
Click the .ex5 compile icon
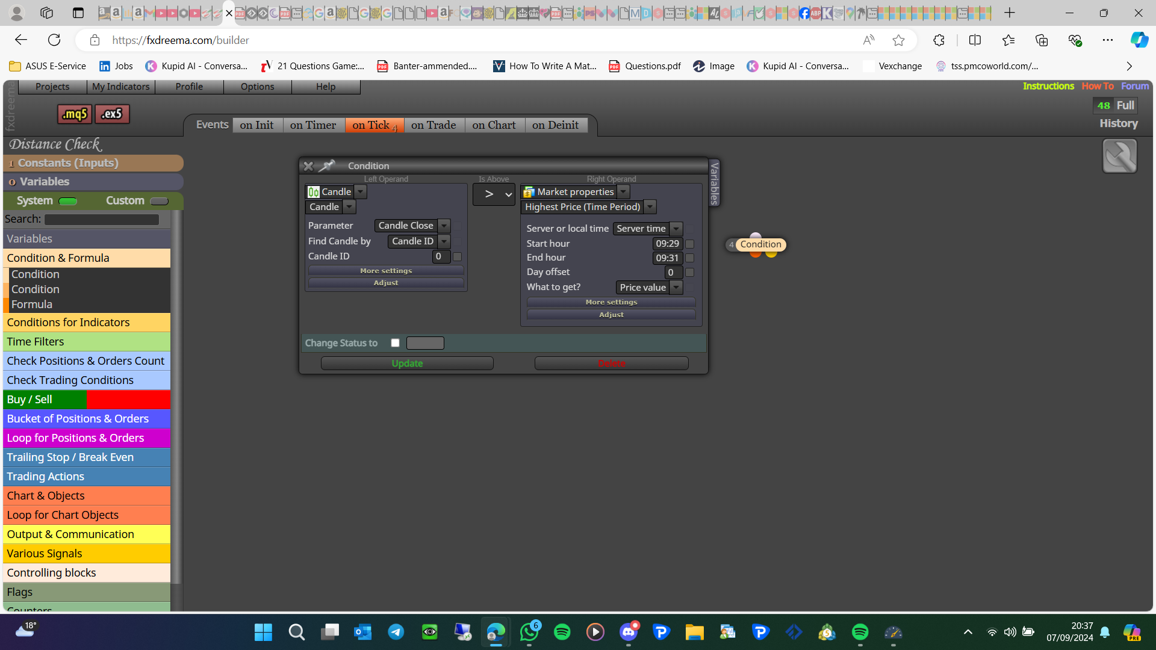[x=112, y=114]
